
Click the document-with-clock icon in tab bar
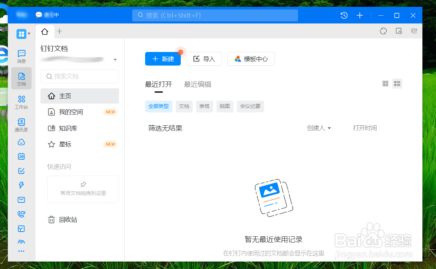[x=399, y=31]
